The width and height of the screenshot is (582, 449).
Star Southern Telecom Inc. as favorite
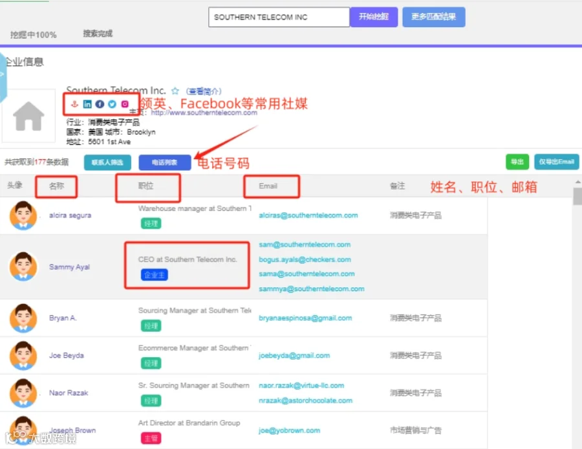[x=175, y=91]
